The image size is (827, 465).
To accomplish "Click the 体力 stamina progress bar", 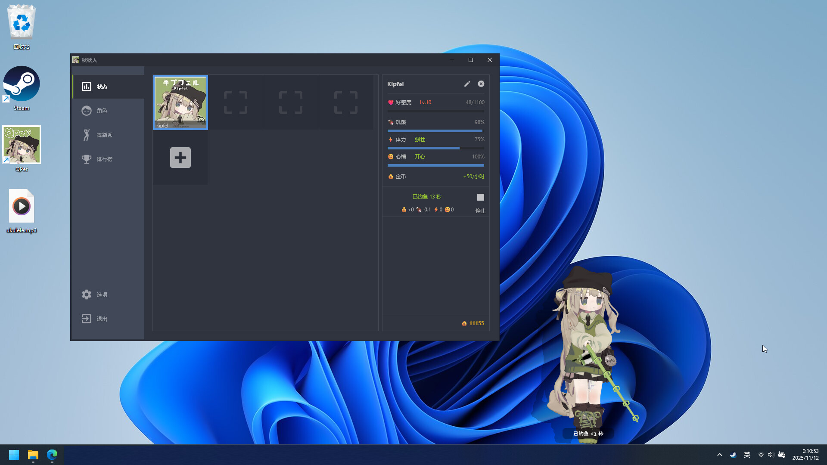I will [435, 148].
